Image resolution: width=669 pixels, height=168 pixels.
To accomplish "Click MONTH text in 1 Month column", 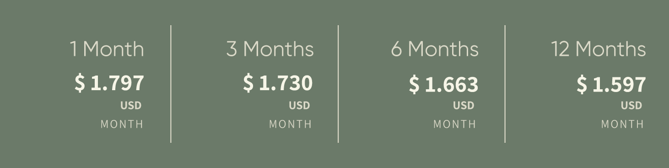I will 122,124.
